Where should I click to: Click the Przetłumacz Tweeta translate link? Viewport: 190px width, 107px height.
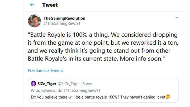click(x=45, y=71)
